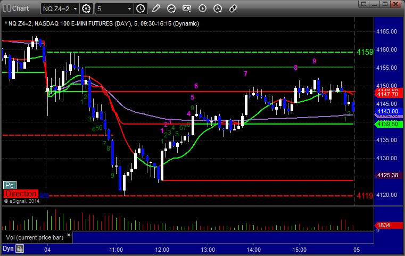405x256 pixels.
Task: Close the Vol (current price bar) pane
Action: [x=69, y=235]
